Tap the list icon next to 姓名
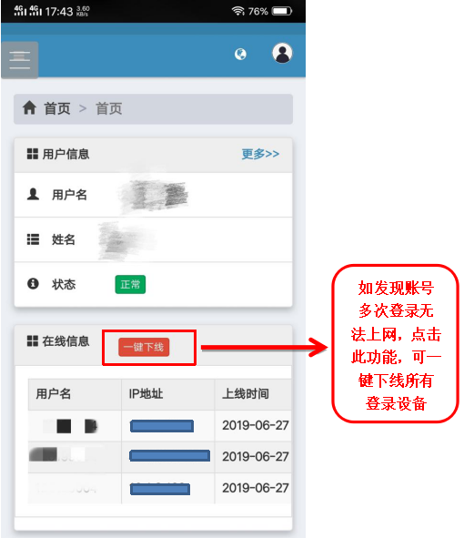Viewport: 464px width, 538px height. 33,239
